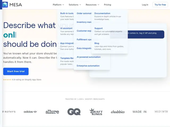Screen dimensions: 170x127
Task: Open the Enterprise automation link
Action: pos(88,66)
